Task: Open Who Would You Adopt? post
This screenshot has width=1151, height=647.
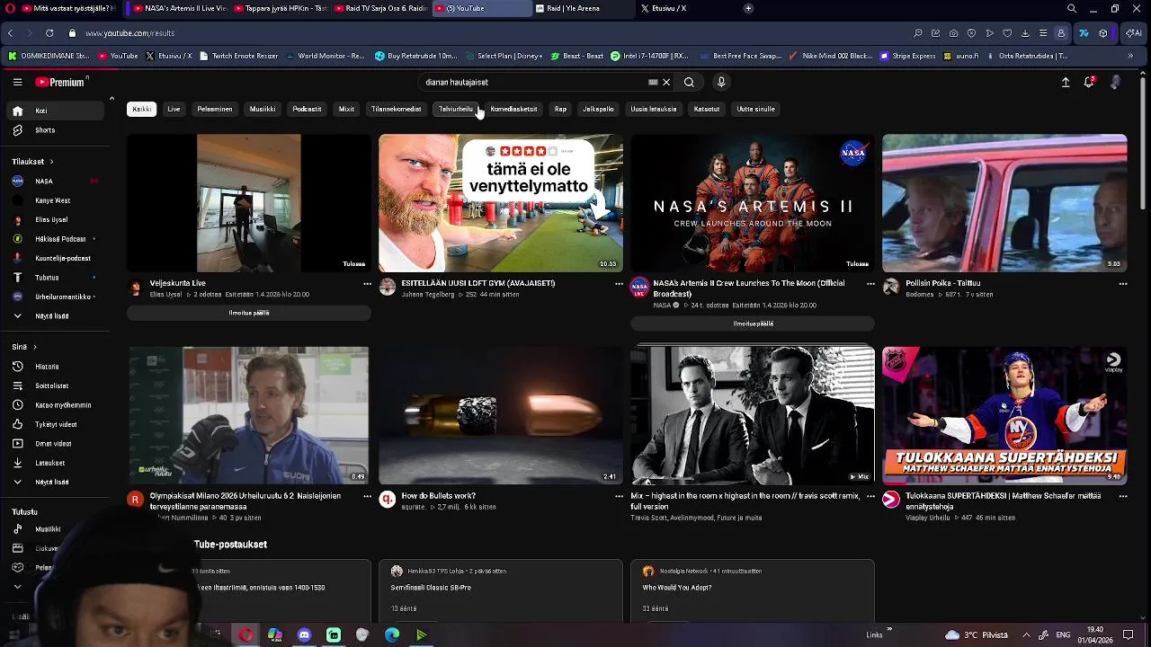Action: tap(677, 588)
